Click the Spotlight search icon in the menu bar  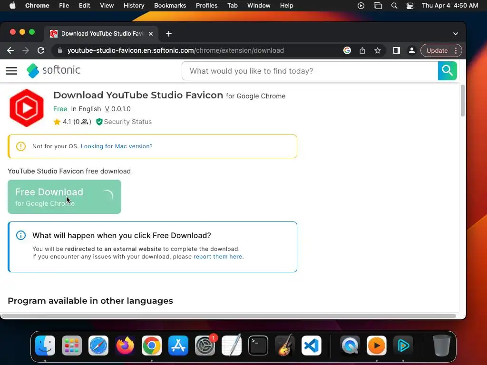394,6
